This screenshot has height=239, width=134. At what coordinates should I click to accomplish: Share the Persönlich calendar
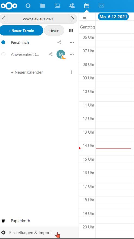59,42
